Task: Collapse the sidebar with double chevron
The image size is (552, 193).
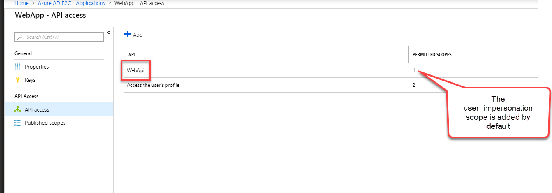Action: tap(109, 33)
